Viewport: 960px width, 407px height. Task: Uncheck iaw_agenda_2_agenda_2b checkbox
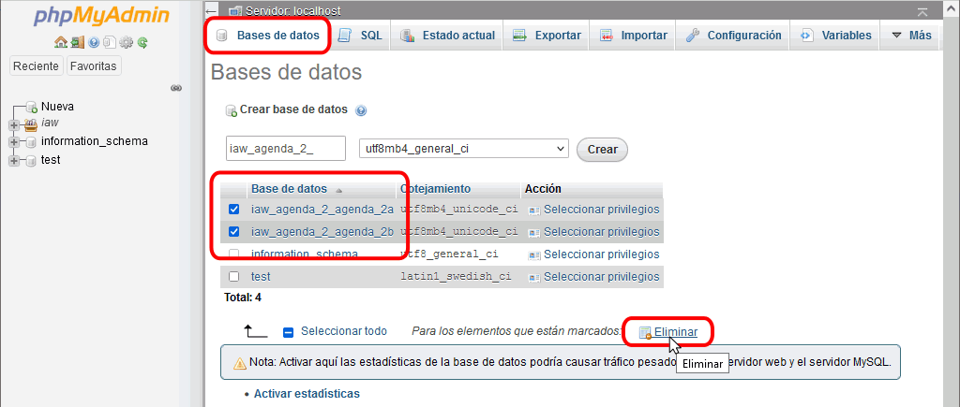coord(233,232)
